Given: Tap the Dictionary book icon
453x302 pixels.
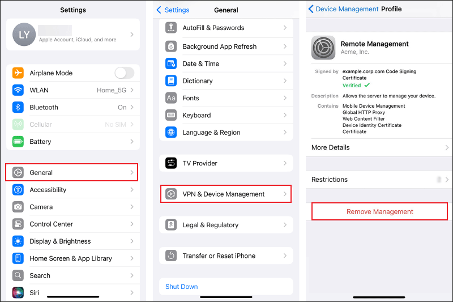Looking at the screenshot, I should coord(171,80).
